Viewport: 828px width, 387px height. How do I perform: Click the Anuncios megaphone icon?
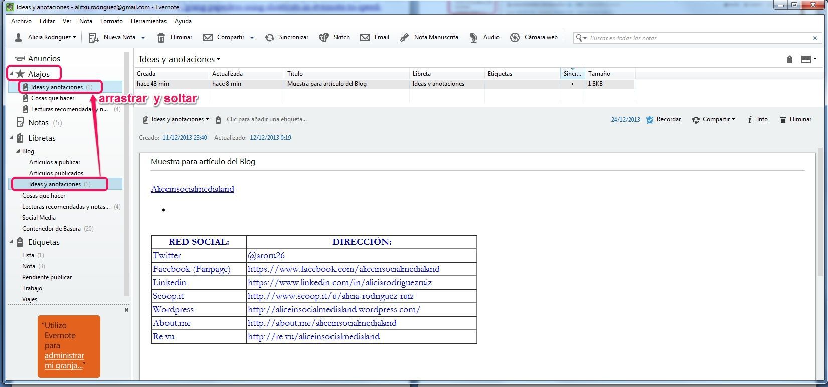(20, 59)
